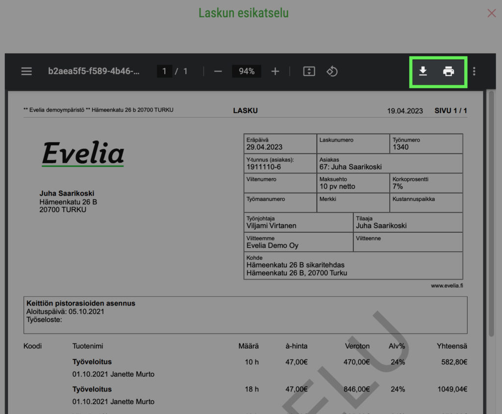502x414 pixels.
Task: Click the Tuotenimi column header
Action: 88,346
